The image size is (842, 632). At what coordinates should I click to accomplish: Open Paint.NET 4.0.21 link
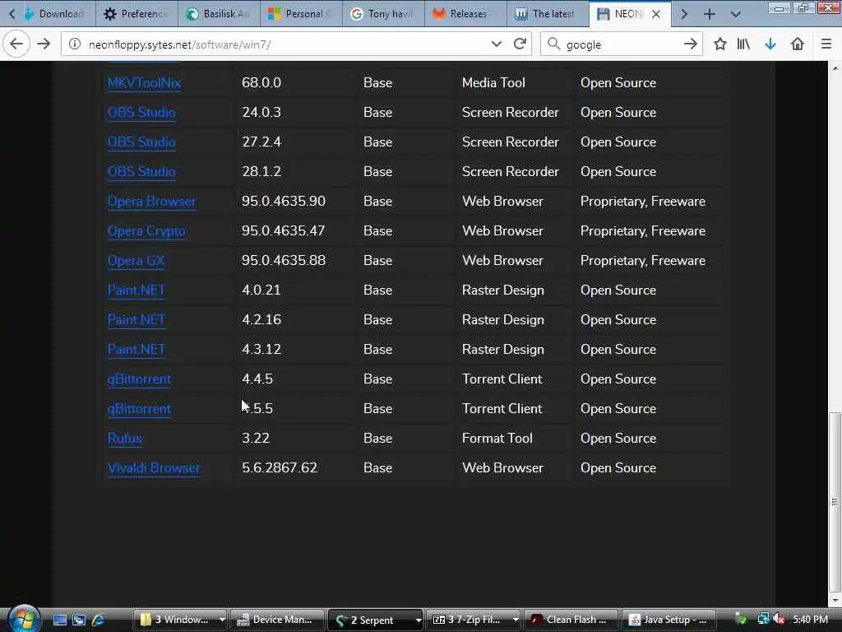136,290
